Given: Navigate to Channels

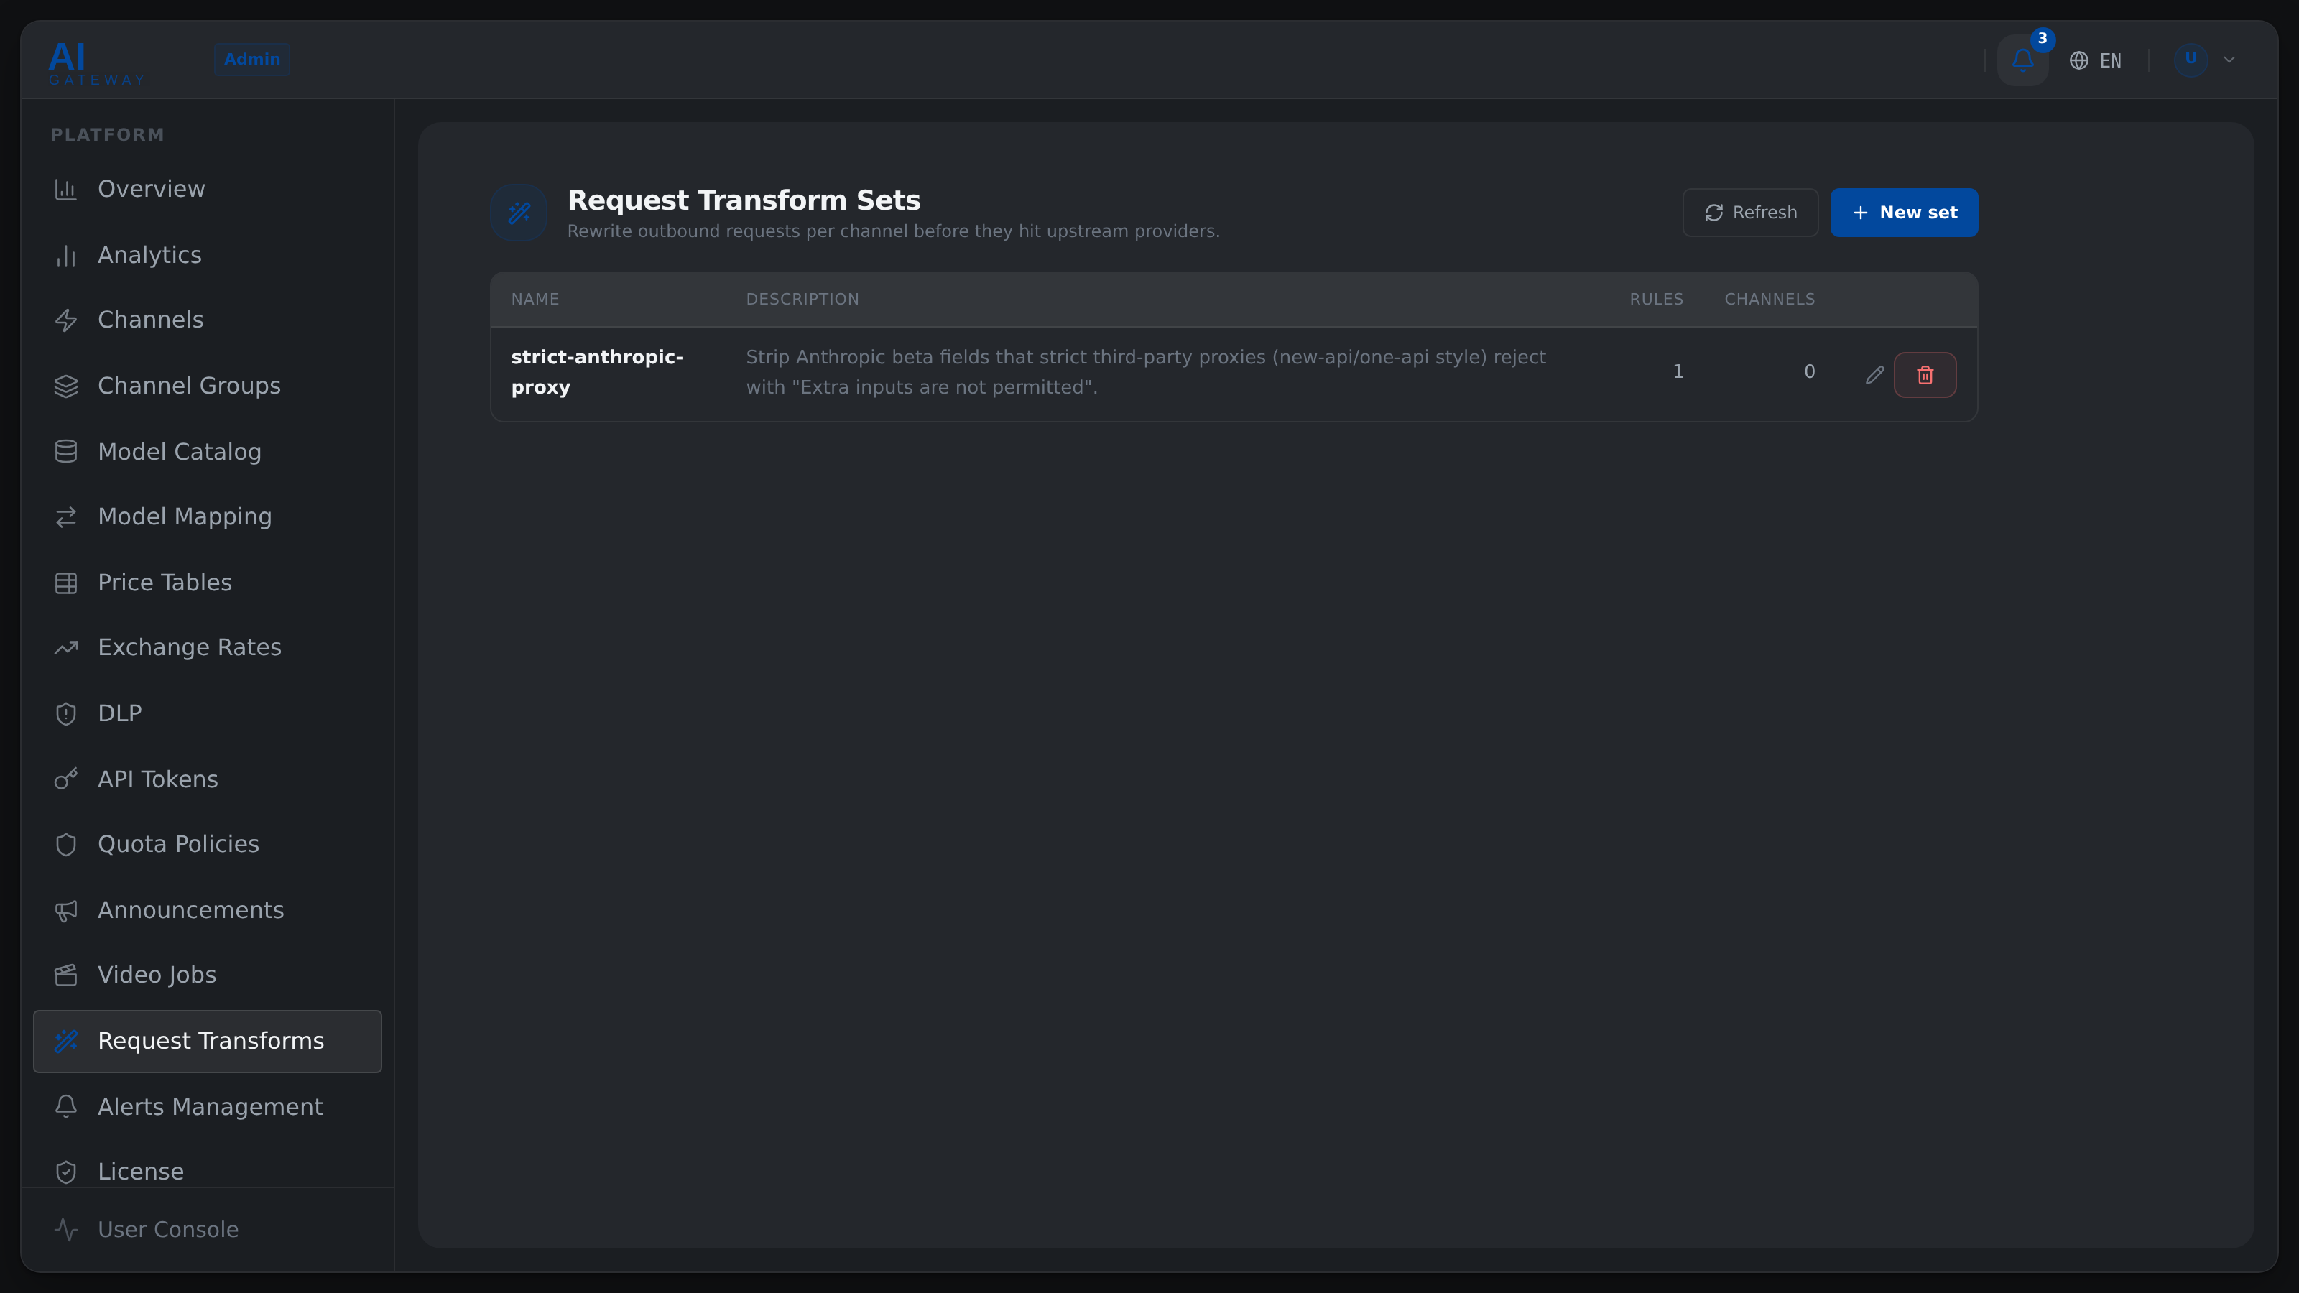Looking at the screenshot, I should pos(207,320).
